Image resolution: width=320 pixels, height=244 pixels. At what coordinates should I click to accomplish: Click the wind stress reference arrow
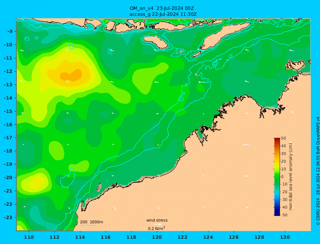[157, 224]
